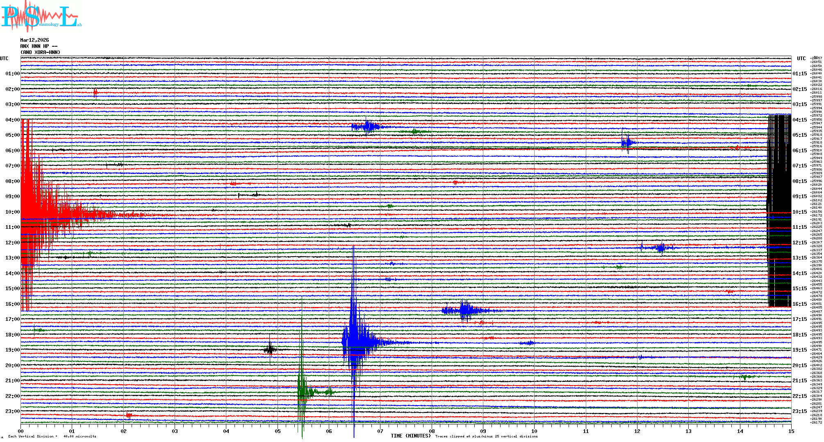824x442 pixels.
Task: Click the Mar12,2026 date label
Action: click(x=34, y=40)
